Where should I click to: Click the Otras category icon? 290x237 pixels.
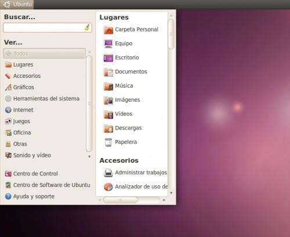8,144
